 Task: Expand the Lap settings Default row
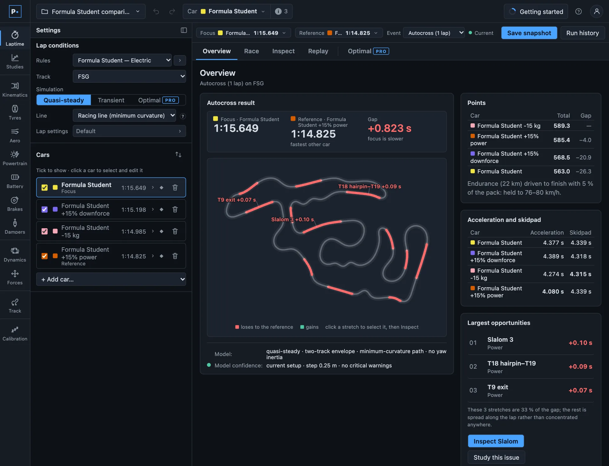[x=129, y=131]
